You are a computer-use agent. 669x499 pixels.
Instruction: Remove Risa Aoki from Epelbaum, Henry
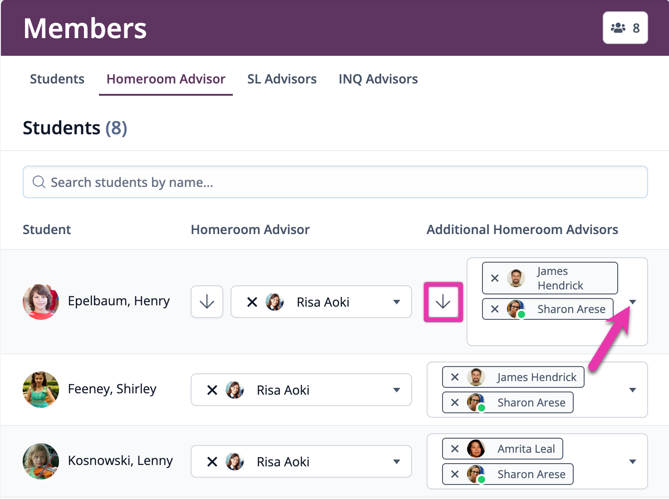[x=252, y=302]
